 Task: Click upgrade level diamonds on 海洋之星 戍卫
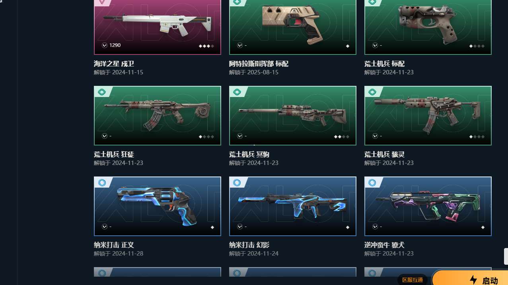click(206, 46)
